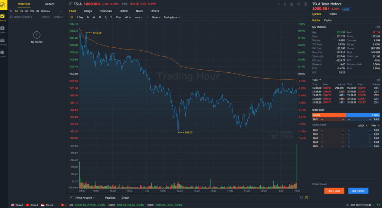
Task: Open the Ticks dropdown
Action: (316, 80)
